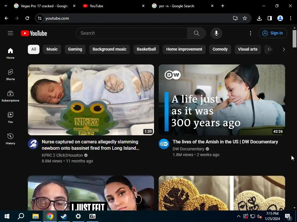Screen dimensions: 297x222
Task: Select the Background music chip
Action: 109,49
